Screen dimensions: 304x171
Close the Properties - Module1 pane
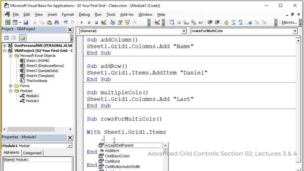[70, 138]
